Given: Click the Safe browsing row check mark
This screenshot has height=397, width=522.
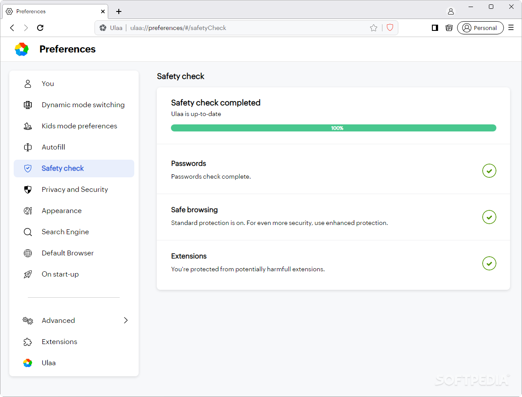Looking at the screenshot, I should coord(489,217).
